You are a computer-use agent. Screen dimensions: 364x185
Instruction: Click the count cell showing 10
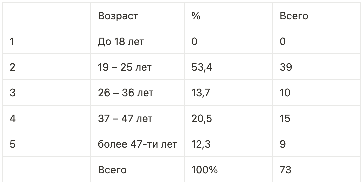coord(285,93)
